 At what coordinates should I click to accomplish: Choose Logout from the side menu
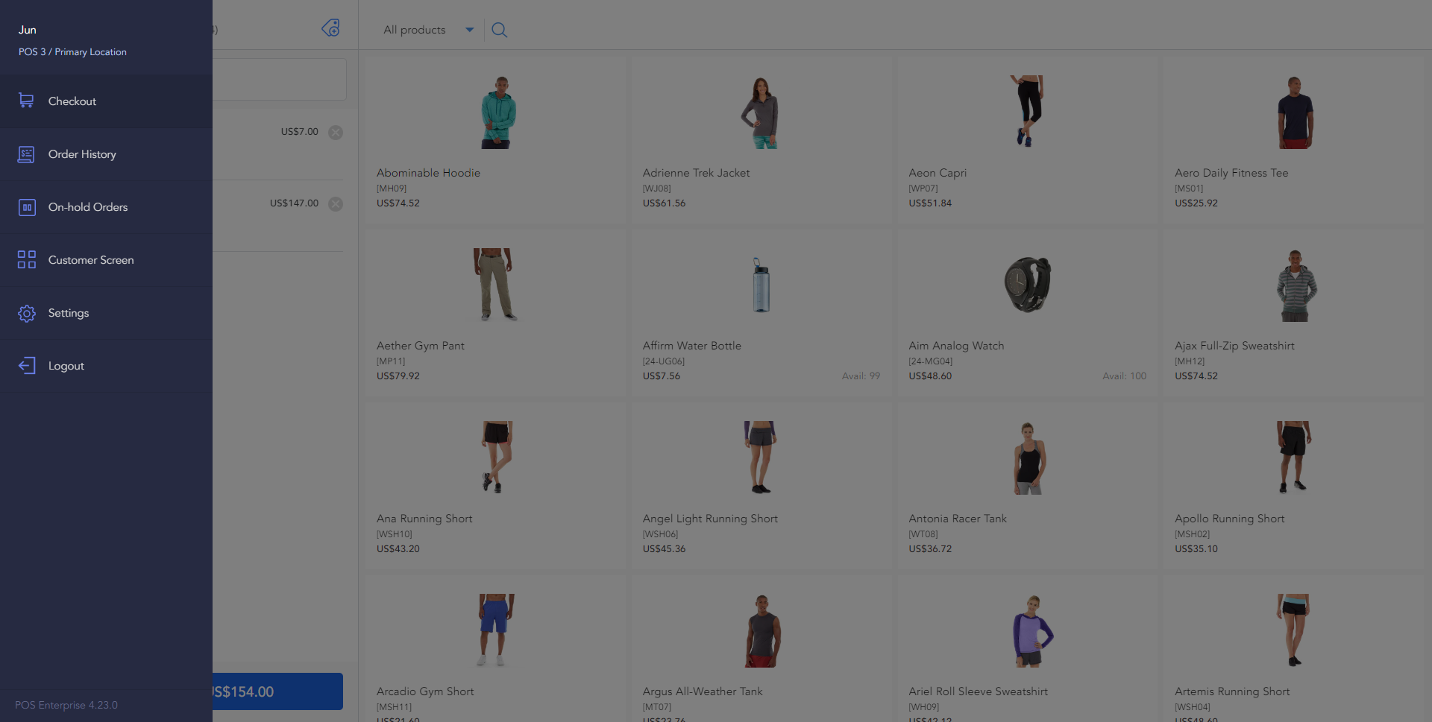coord(106,366)
